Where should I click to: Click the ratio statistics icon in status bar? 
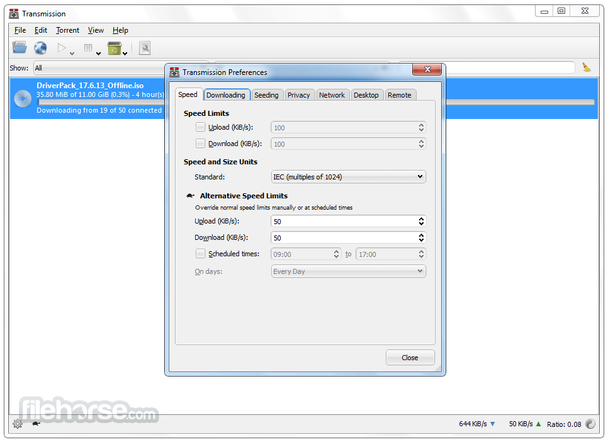pyautogui.click(x=590, y=424)
